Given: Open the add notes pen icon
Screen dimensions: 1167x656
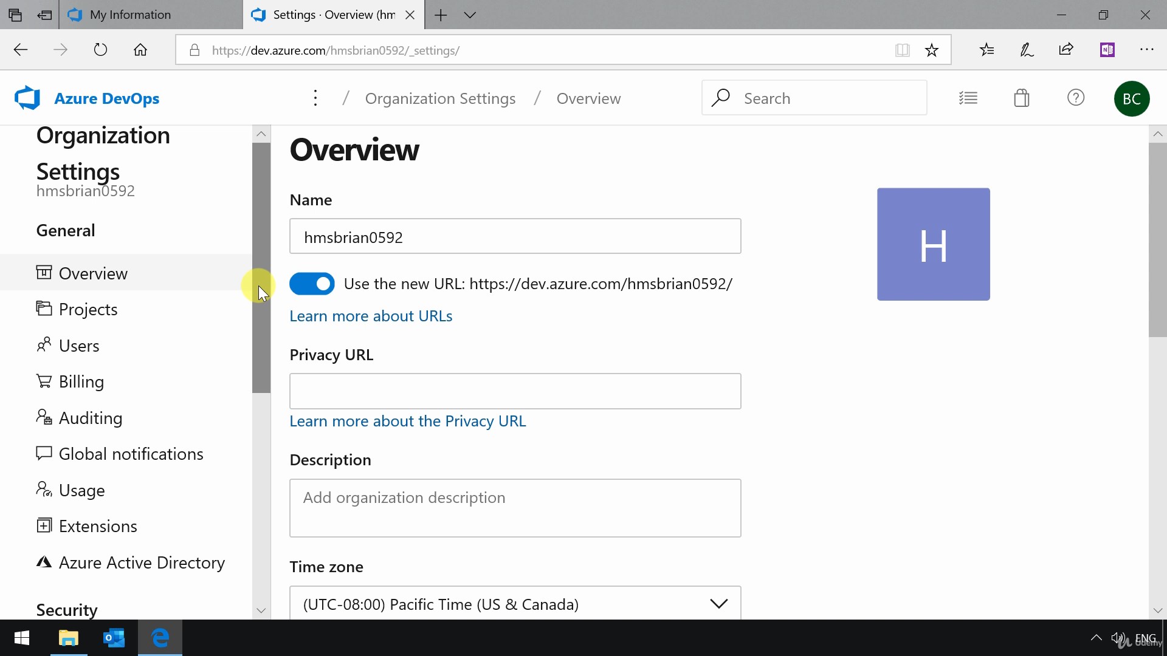Looking at the screenshot, I should coord(1027,50).
